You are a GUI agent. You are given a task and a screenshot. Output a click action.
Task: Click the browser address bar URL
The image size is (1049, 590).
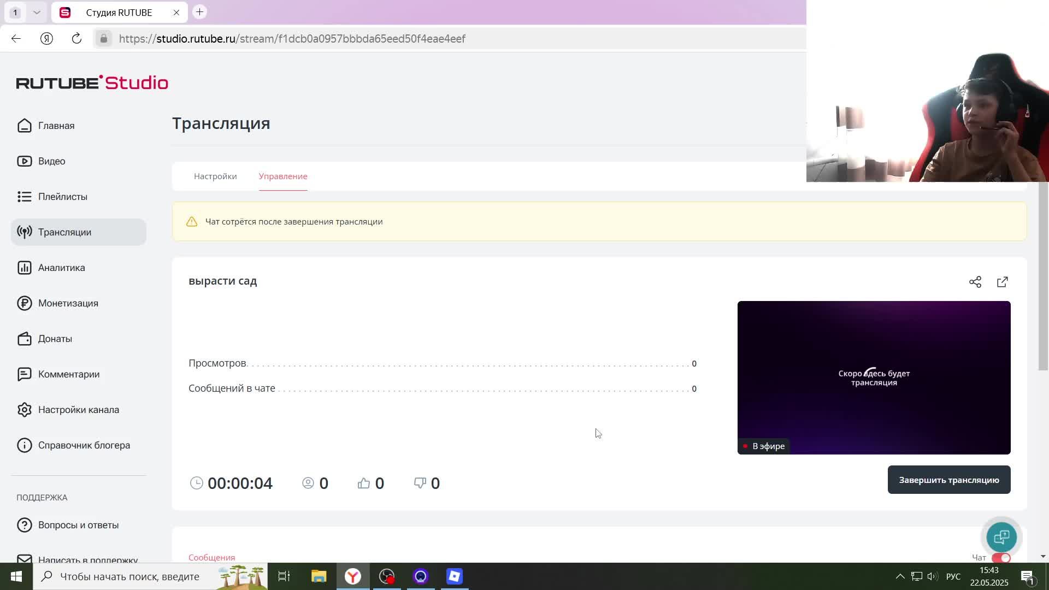tap(292, 39)
